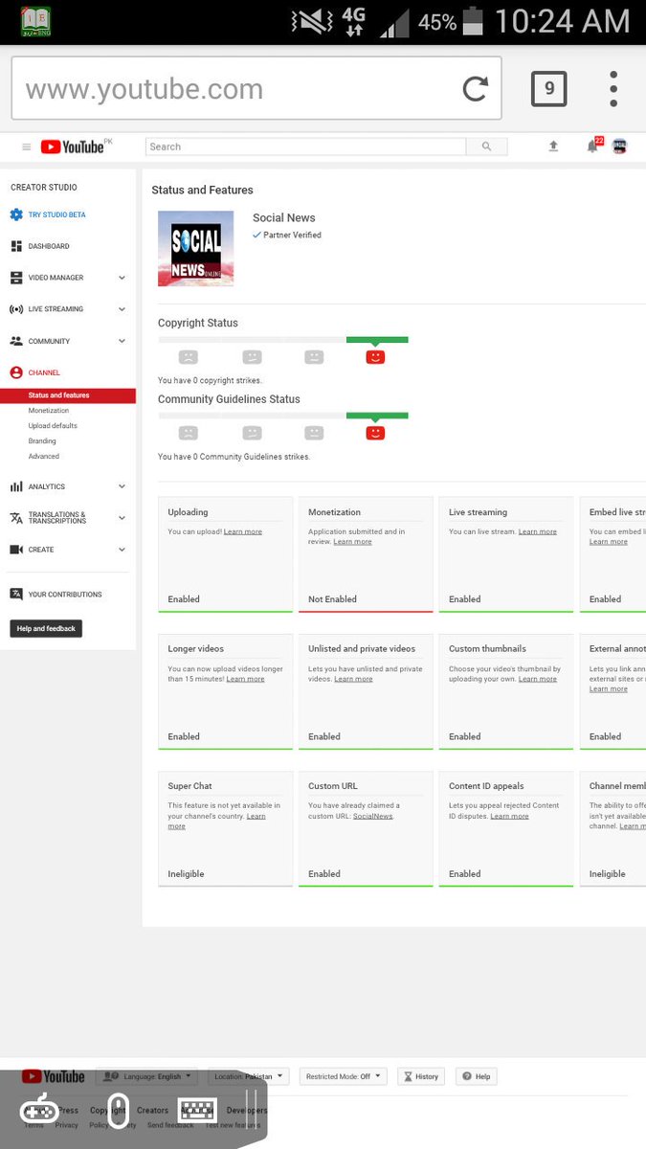This screenshot has width=646, height=1149.
Task: Expand the Analytics section
Action: click(122, 486)
